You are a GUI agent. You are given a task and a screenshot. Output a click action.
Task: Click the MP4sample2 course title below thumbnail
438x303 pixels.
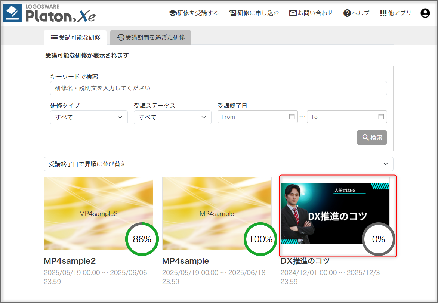point(70,261)
